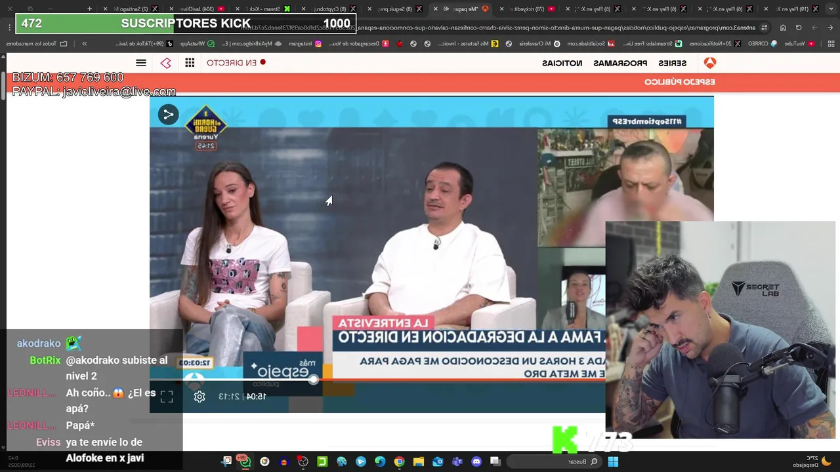The height and width of the screenshot is (472, 840).
Task: Open a new browser tab with plus icon
Action: coord(89,9)
